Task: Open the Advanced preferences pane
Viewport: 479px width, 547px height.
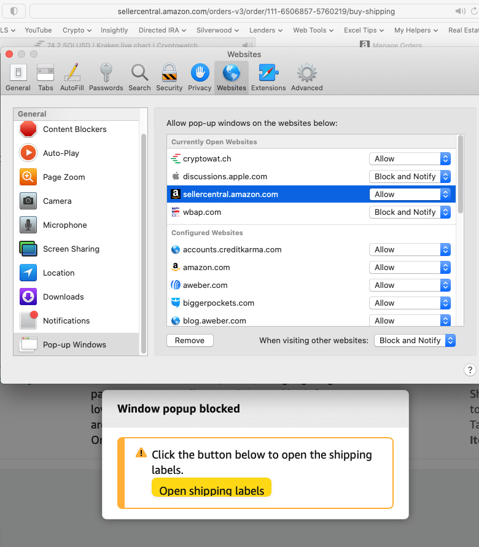Action: click(307, 77)
